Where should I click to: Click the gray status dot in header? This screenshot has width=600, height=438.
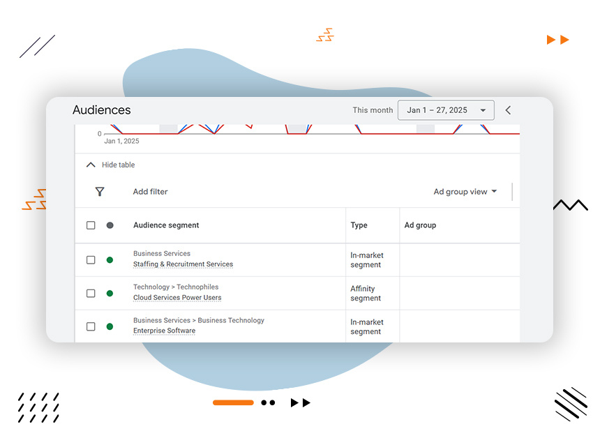110,225
